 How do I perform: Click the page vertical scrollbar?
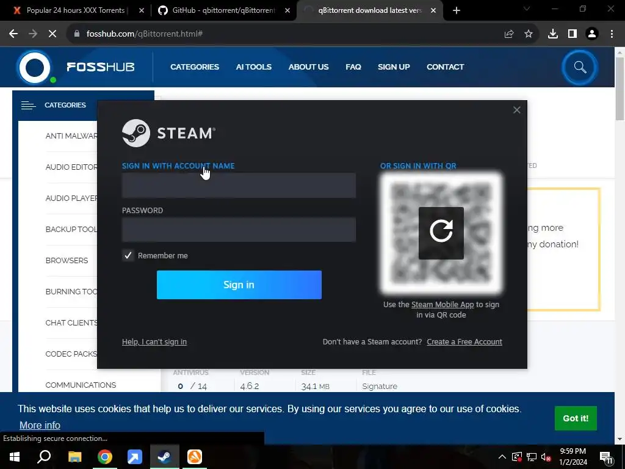[x=620, y=88]
